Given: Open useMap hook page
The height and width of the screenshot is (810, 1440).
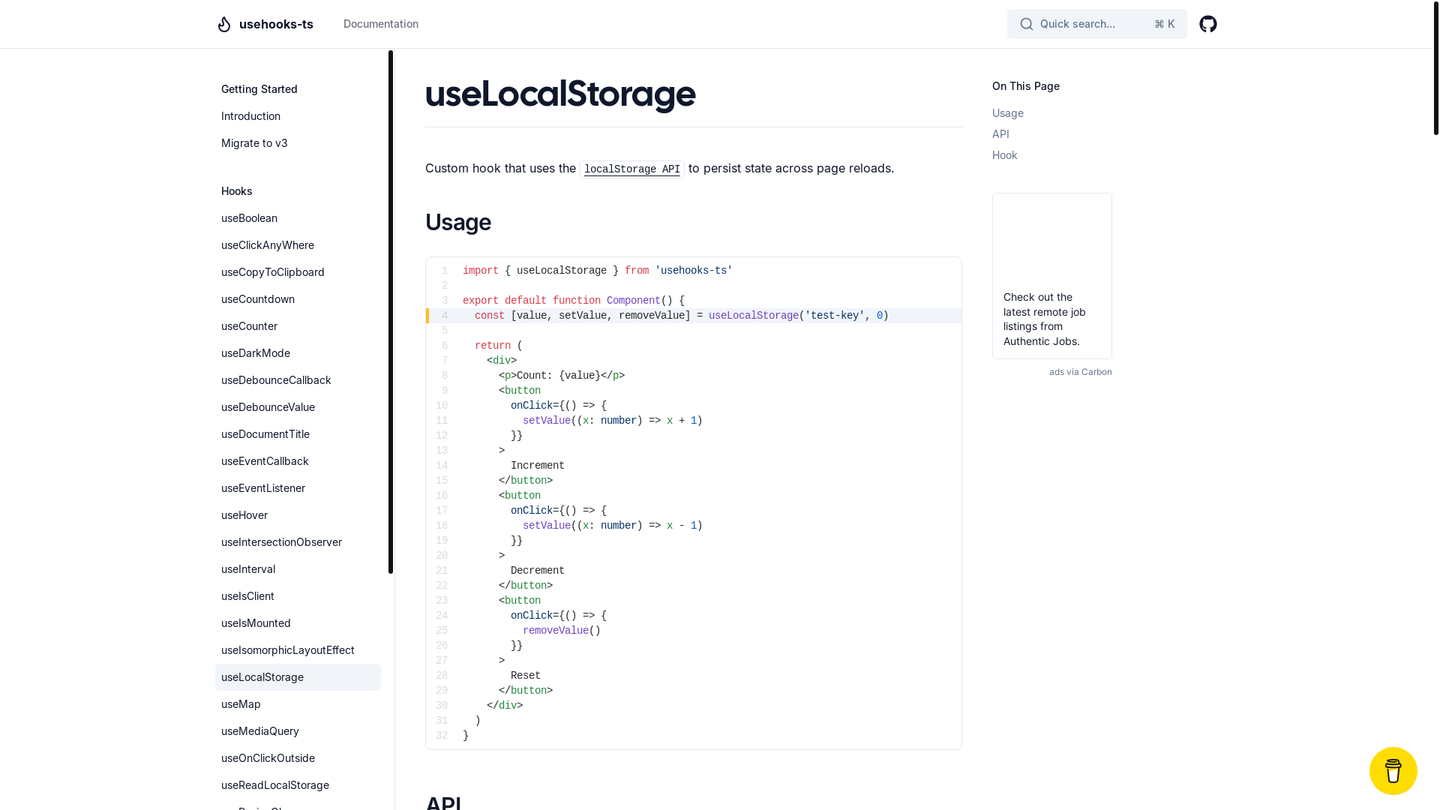Looking at the screenshot, I should point(298,704).
